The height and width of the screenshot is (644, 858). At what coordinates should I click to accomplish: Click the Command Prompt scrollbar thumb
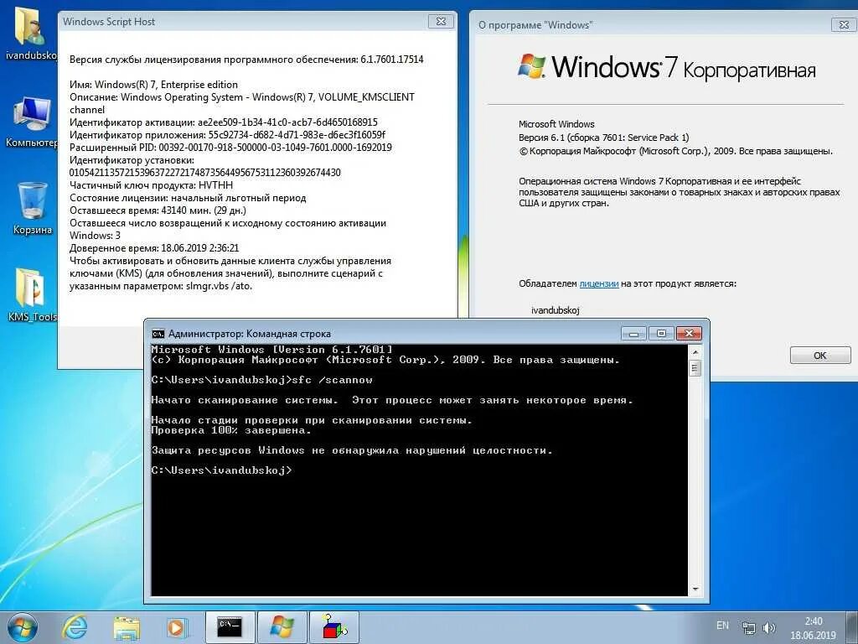tap(695, 368)
